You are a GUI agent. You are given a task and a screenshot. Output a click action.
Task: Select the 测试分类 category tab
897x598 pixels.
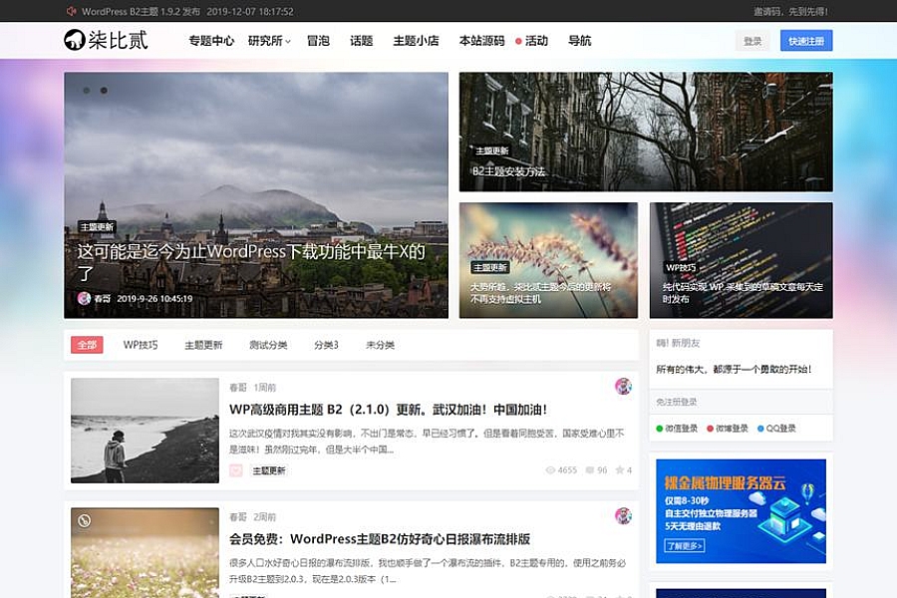point(268,345)
